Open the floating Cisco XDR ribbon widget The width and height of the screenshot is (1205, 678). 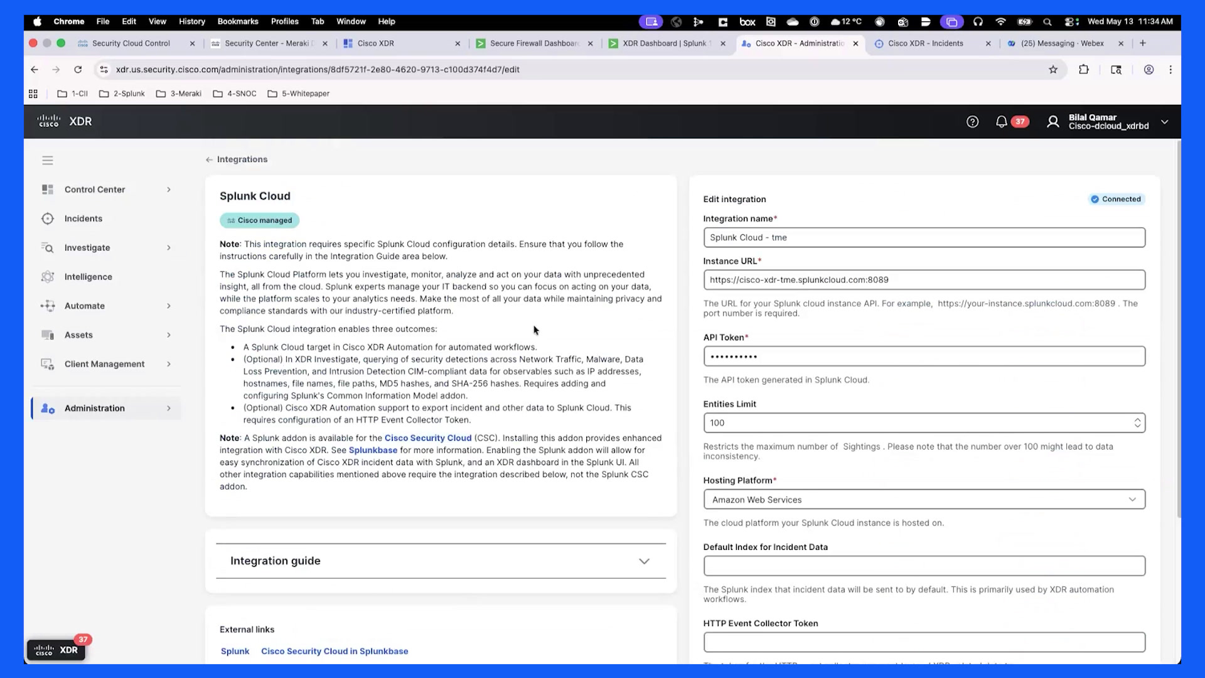[56, 650]
